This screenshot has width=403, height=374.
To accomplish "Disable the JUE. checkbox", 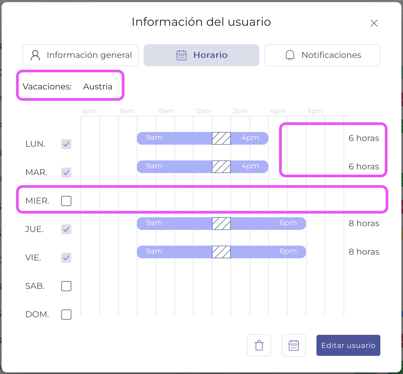I will pos(66,229).
